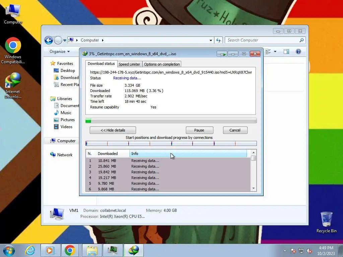This screenshot has width=343, height=257.
Task: Expand the address bar history dropdown
Action: 211,40
